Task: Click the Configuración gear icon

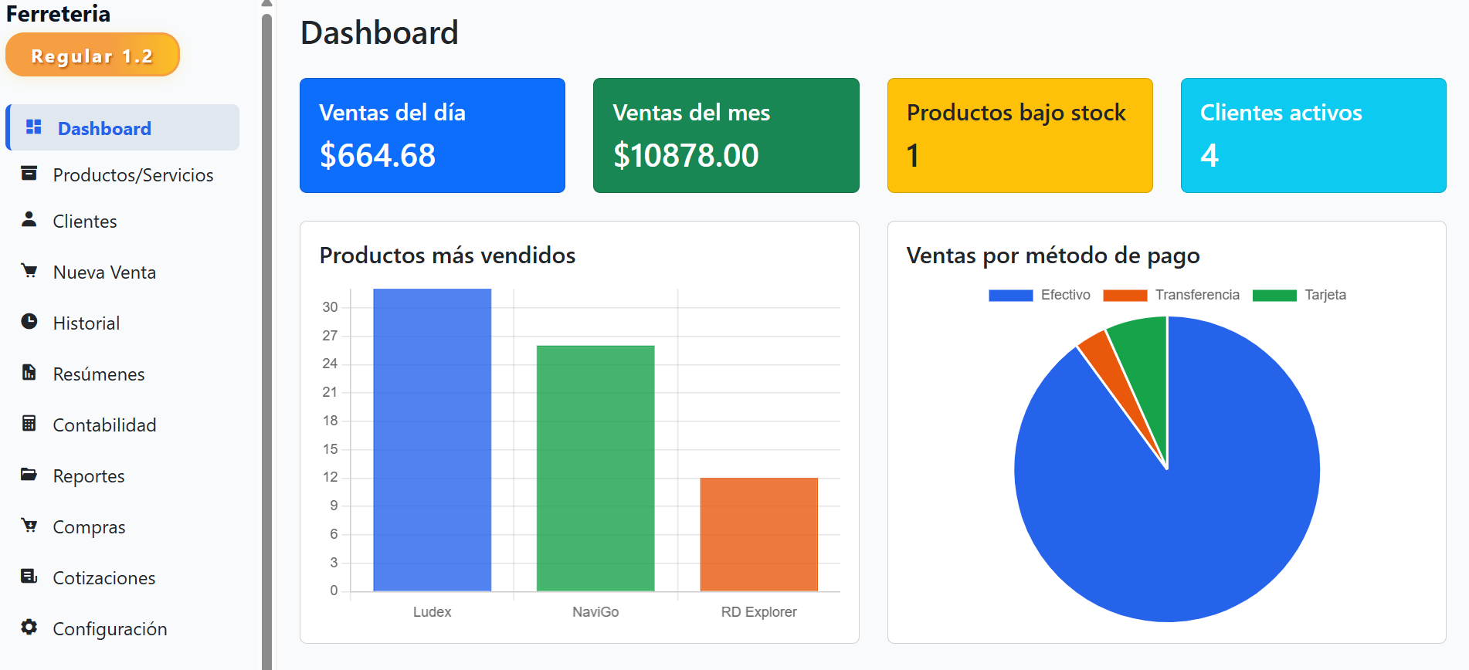Action: [29, 628]
